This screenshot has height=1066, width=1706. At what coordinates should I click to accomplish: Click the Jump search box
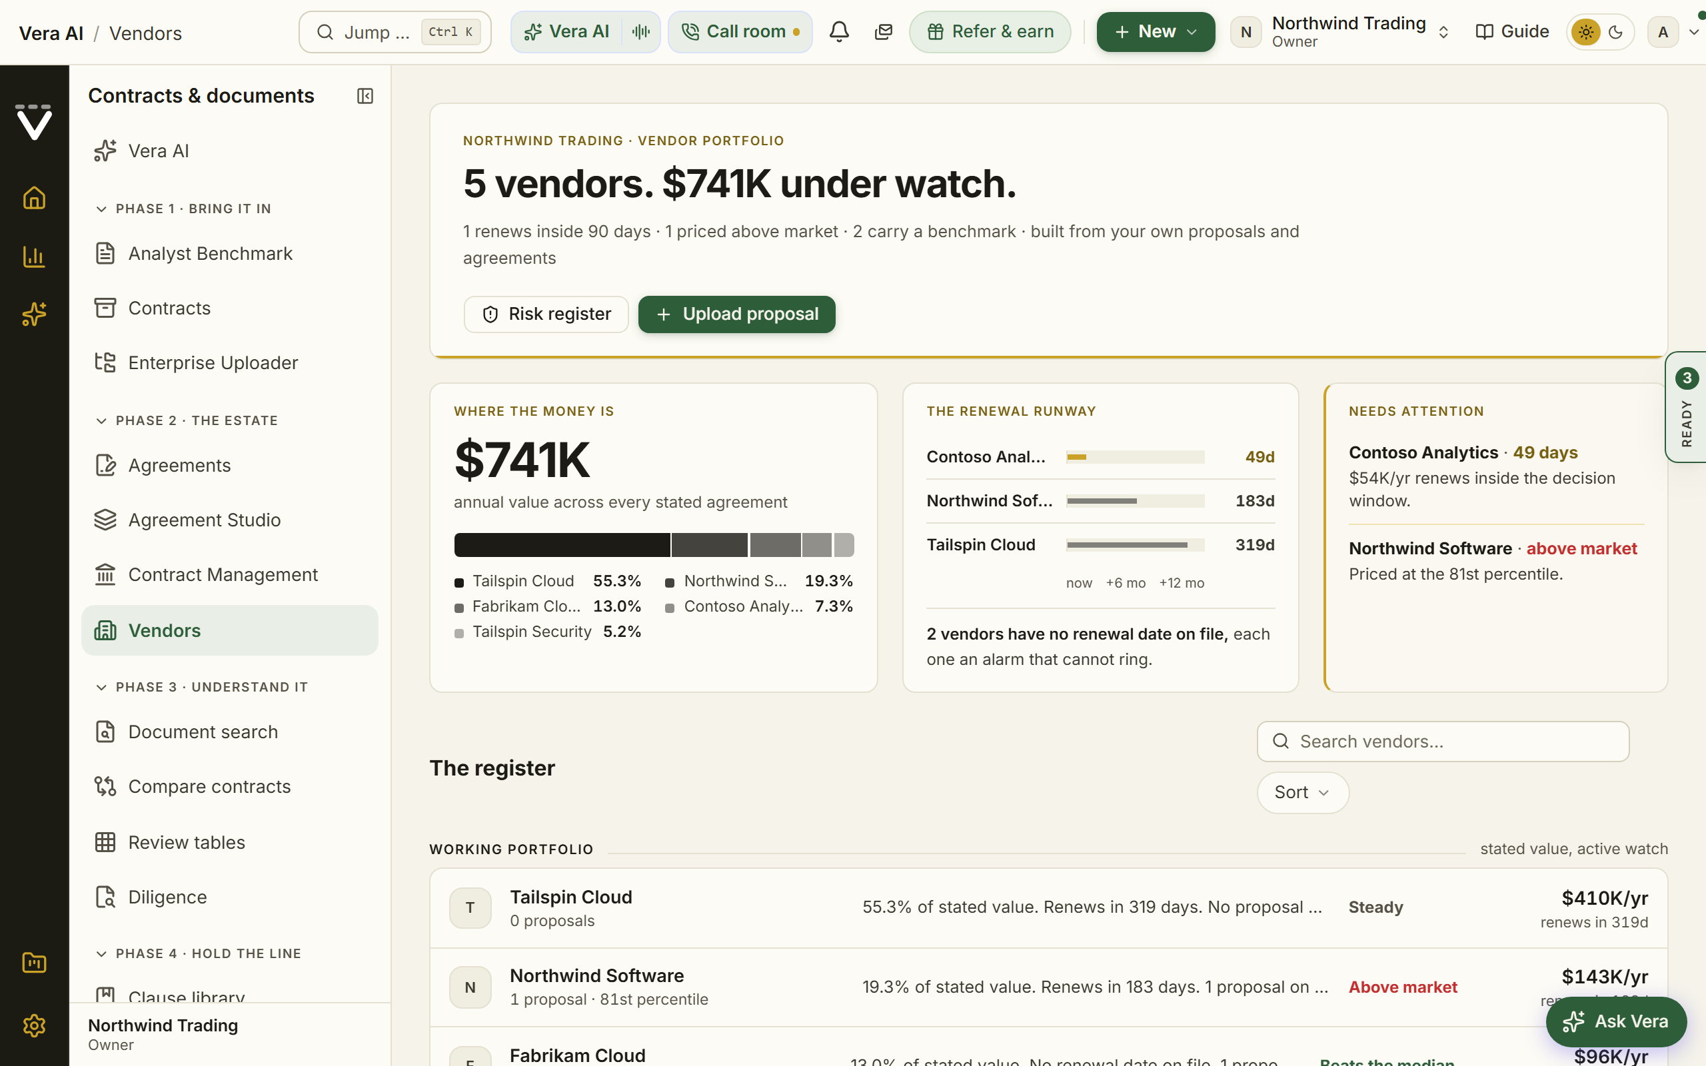point(395,32)
